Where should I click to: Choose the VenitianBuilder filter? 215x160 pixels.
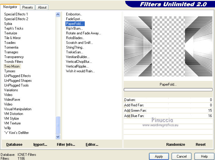78,57
